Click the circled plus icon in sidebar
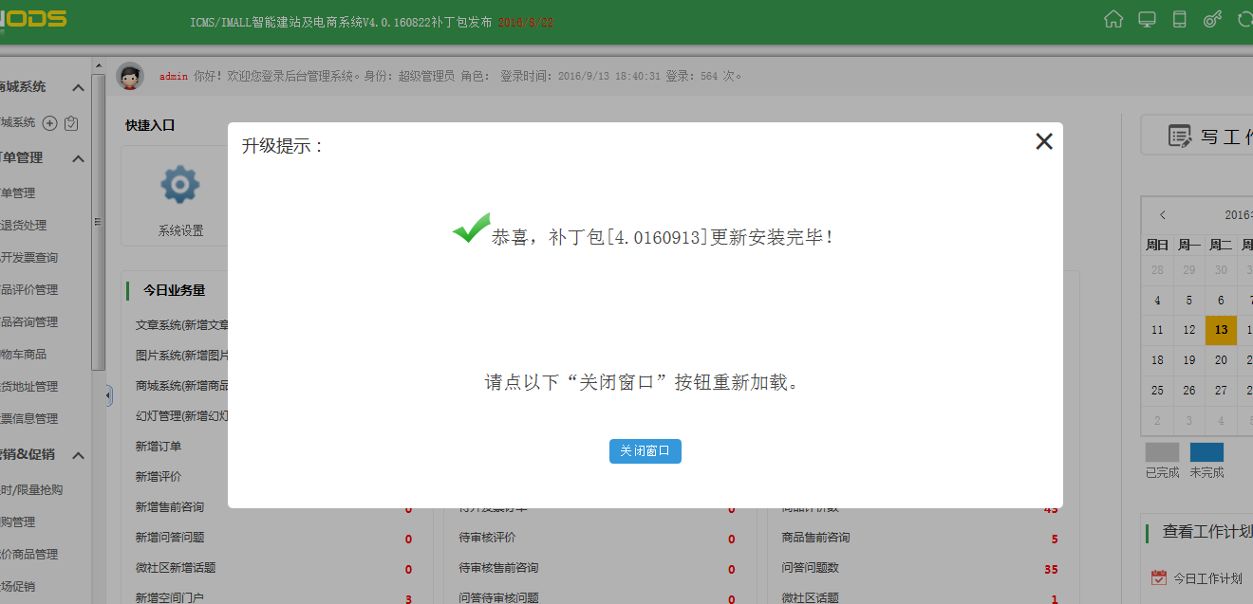Image resolution: width=1253 pixels, height=604 pixels. (50, 123)
